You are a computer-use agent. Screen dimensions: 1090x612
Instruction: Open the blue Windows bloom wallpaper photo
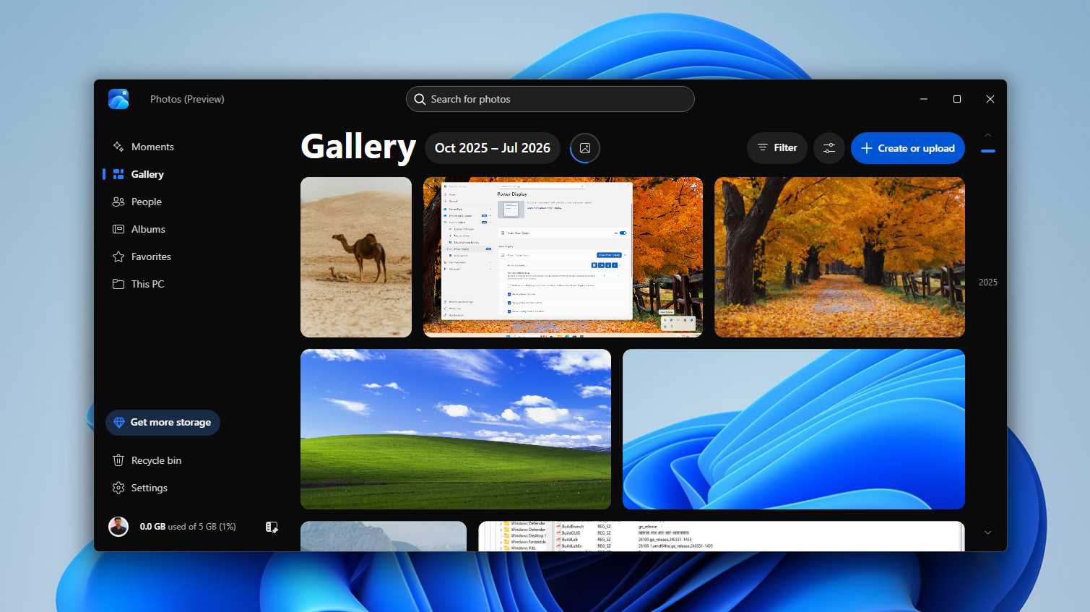click(794, 429)
